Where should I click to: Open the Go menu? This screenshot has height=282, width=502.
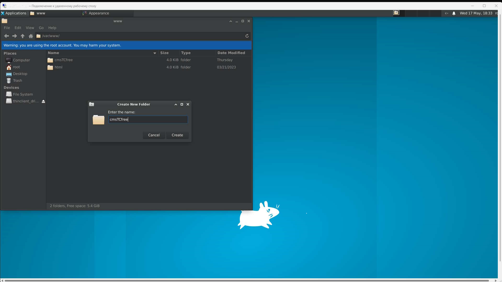click(41, 28)
